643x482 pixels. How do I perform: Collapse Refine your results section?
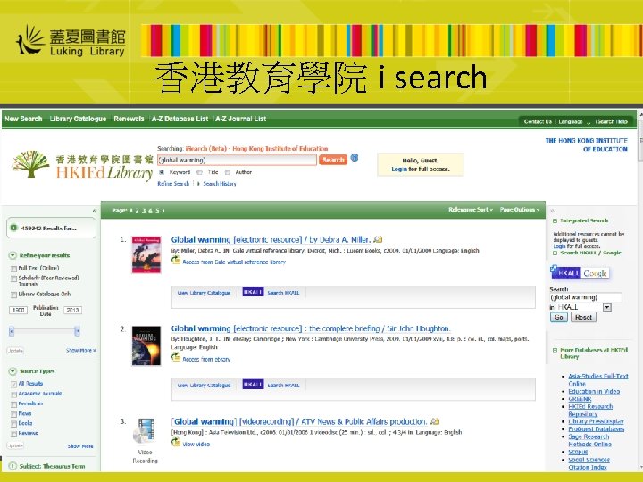click(x=13, y=255)
